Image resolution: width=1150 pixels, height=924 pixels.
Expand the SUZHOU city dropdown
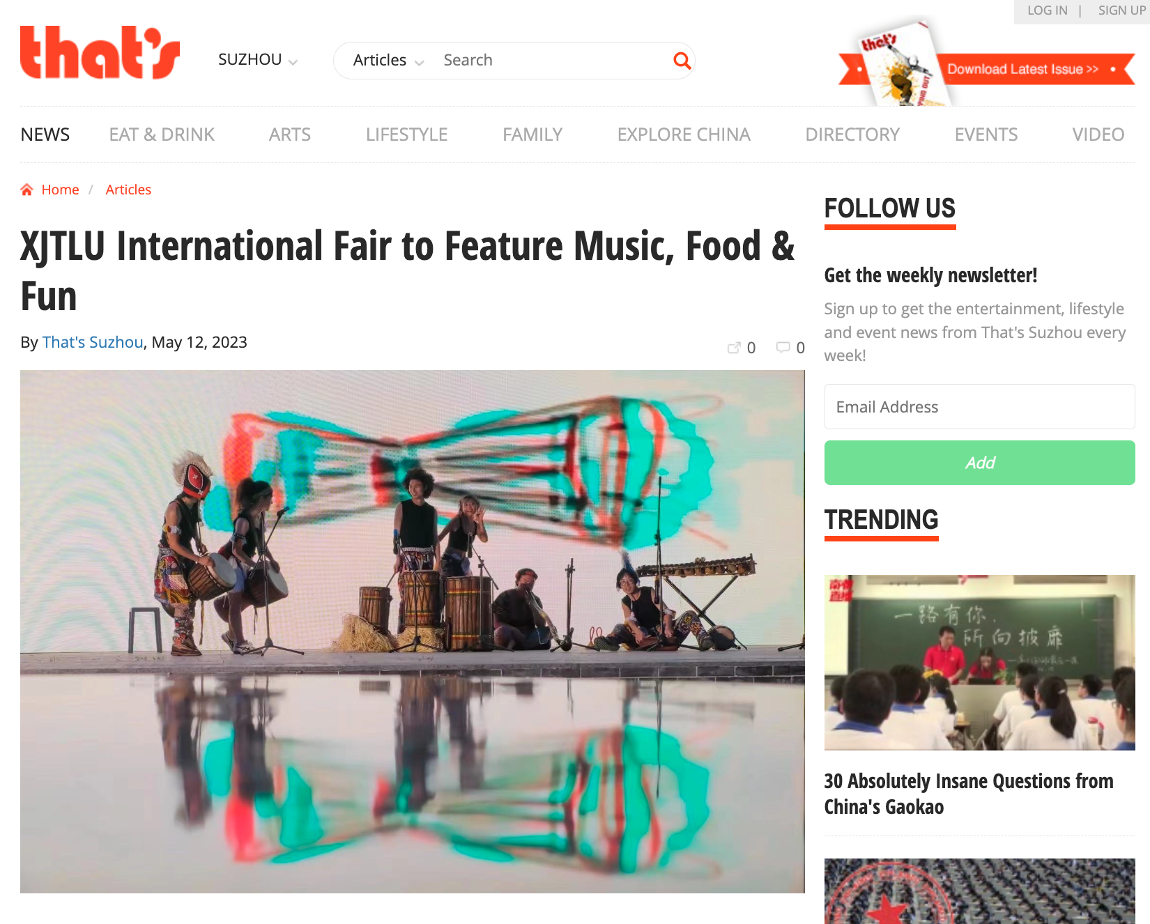click(x=258, y=60)
